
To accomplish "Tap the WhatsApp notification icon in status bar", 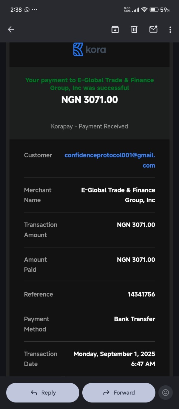I will click(x=27, y=10).
